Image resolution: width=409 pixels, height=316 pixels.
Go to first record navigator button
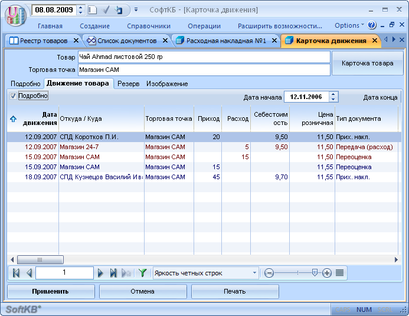pyautogui.click(x=16, y=273)
